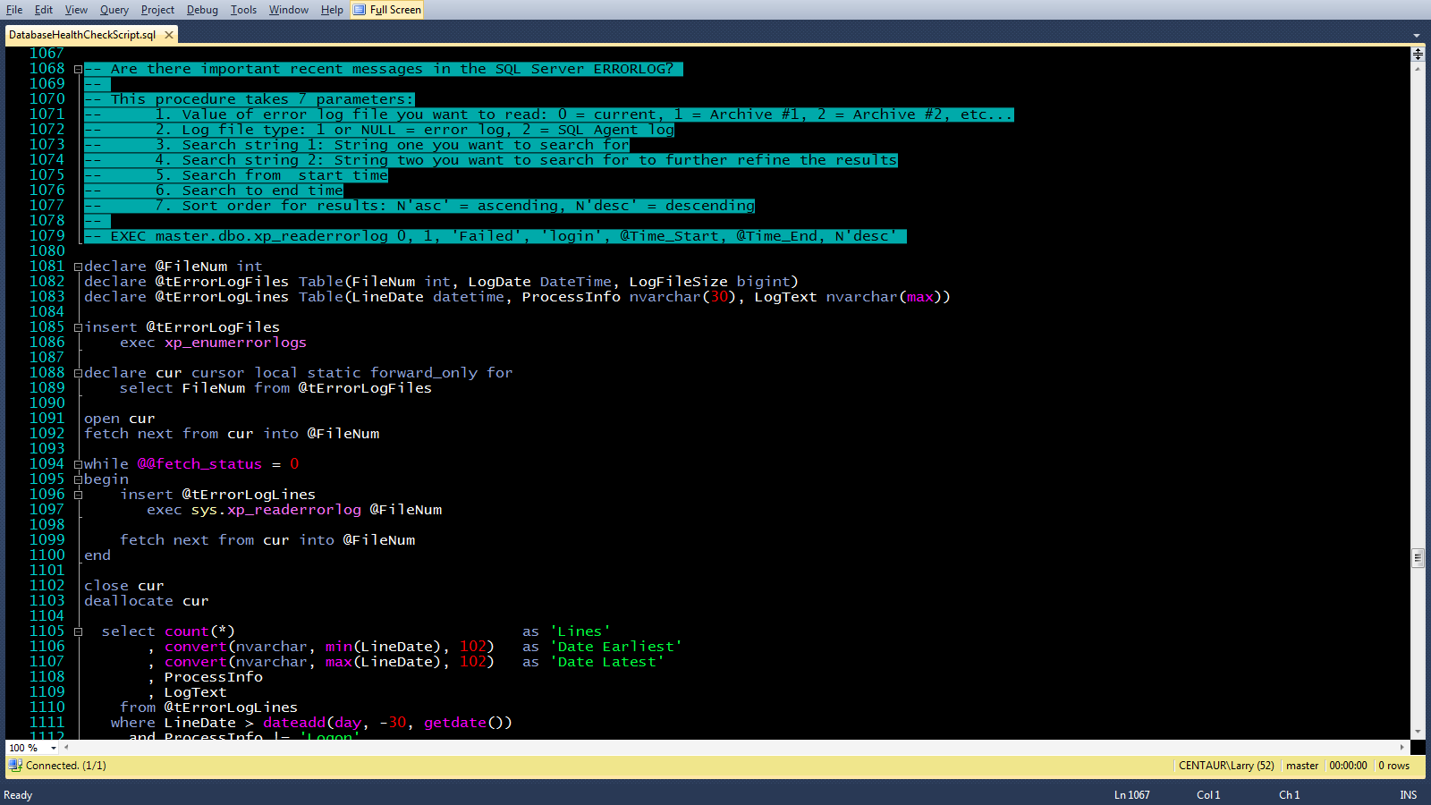Image resolution: width=1431 pixels, height=805 pixels.
Task: Collapse the select statement region at line 1105
Action: [x=80, y=631]
